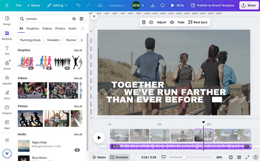Select the All results tab
This screenshot has width=260, height=161.
click(21, 29)
